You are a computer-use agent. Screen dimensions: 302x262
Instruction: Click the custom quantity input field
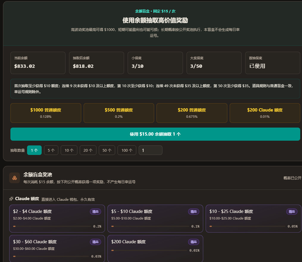151,150
